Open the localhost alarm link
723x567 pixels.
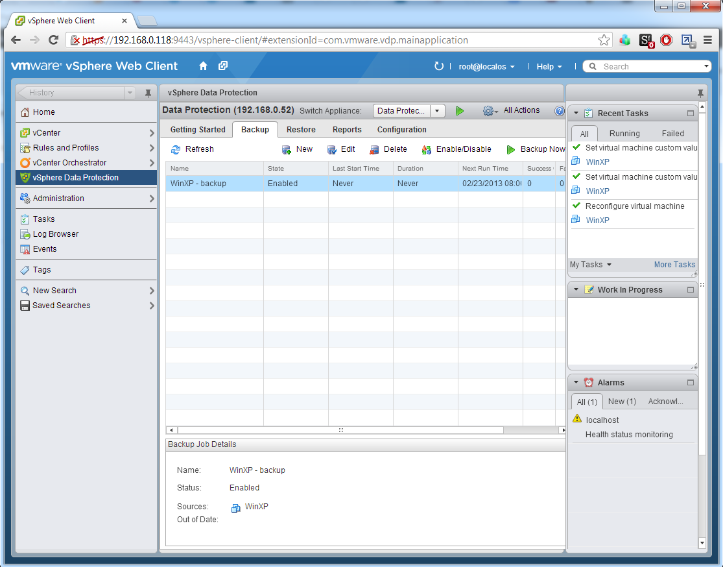(x=602, y=420)
